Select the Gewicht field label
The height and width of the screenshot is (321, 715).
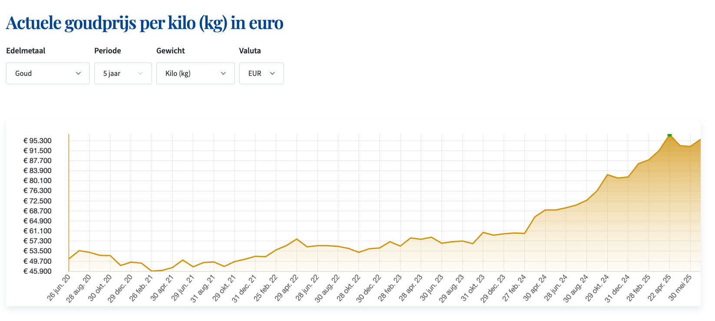[x=170, y=51]
